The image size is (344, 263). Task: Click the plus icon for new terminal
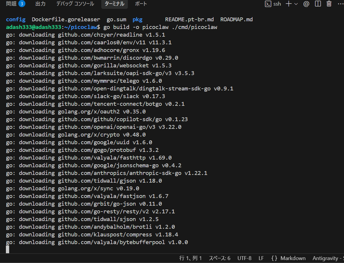[x=288, y=4]
